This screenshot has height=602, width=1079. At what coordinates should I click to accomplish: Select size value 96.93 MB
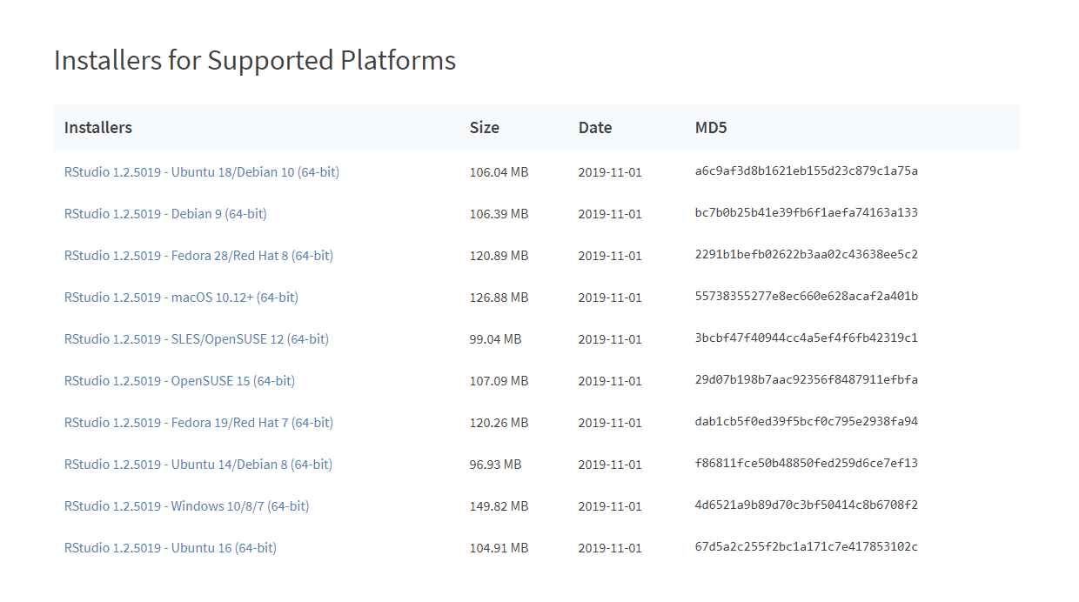tap(495, 465)
